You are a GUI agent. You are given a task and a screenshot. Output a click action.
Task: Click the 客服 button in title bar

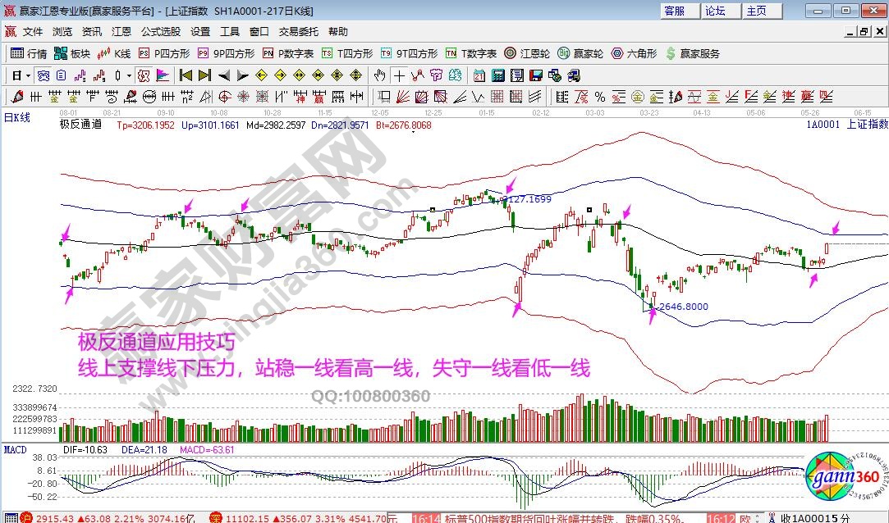pos(675,11)
